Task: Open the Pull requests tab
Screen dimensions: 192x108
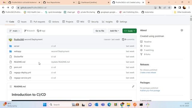Action: [37, 22]
